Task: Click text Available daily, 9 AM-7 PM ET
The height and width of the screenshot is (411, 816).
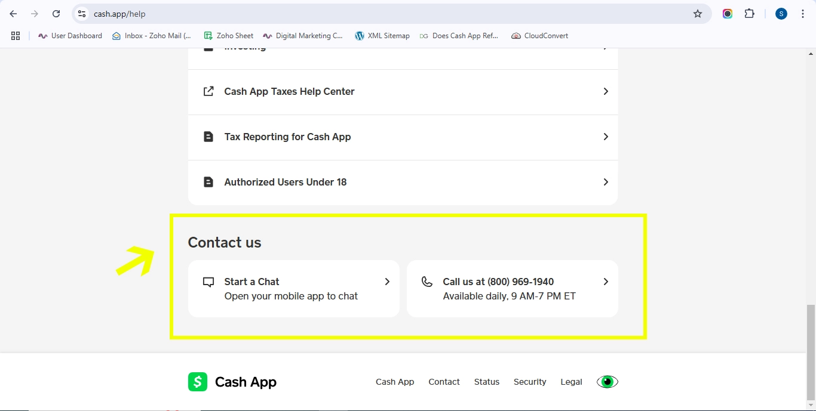Action: [x=510, y=296]
